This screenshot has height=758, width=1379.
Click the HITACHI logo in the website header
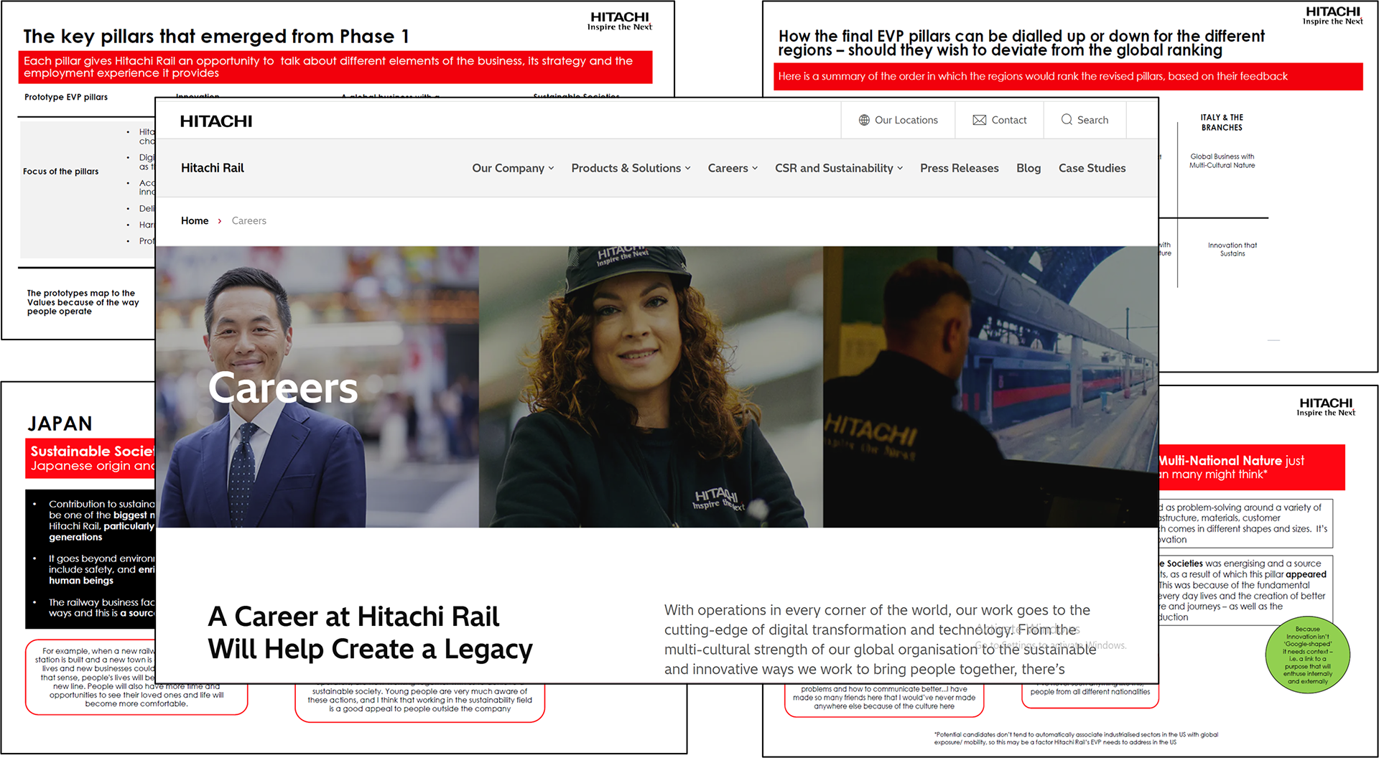point(216,121)
